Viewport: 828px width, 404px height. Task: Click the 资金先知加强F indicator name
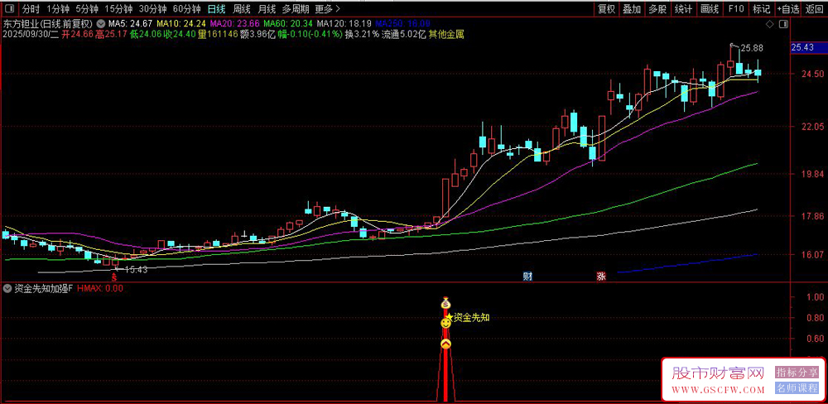click(x=43, y=288)
